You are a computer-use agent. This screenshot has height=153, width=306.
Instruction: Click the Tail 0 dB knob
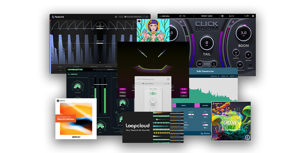click(207, 43)
